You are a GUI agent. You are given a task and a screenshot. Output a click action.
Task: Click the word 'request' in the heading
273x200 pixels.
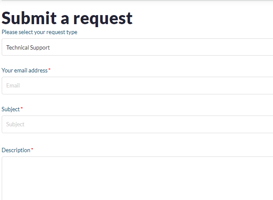coord(103,18)
